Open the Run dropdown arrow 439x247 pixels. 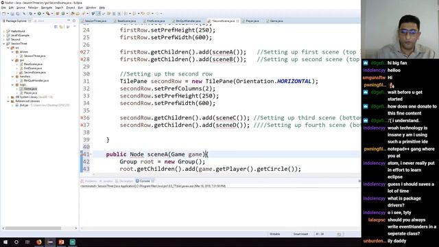click(x=43, y=14)
